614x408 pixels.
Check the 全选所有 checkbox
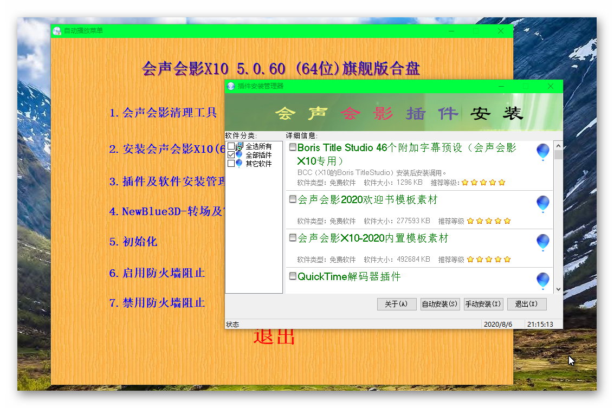tap(231, 147)
